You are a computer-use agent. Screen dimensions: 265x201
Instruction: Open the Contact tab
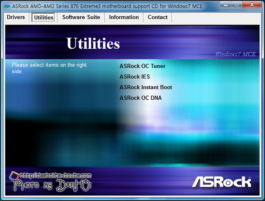pos(157,17)
